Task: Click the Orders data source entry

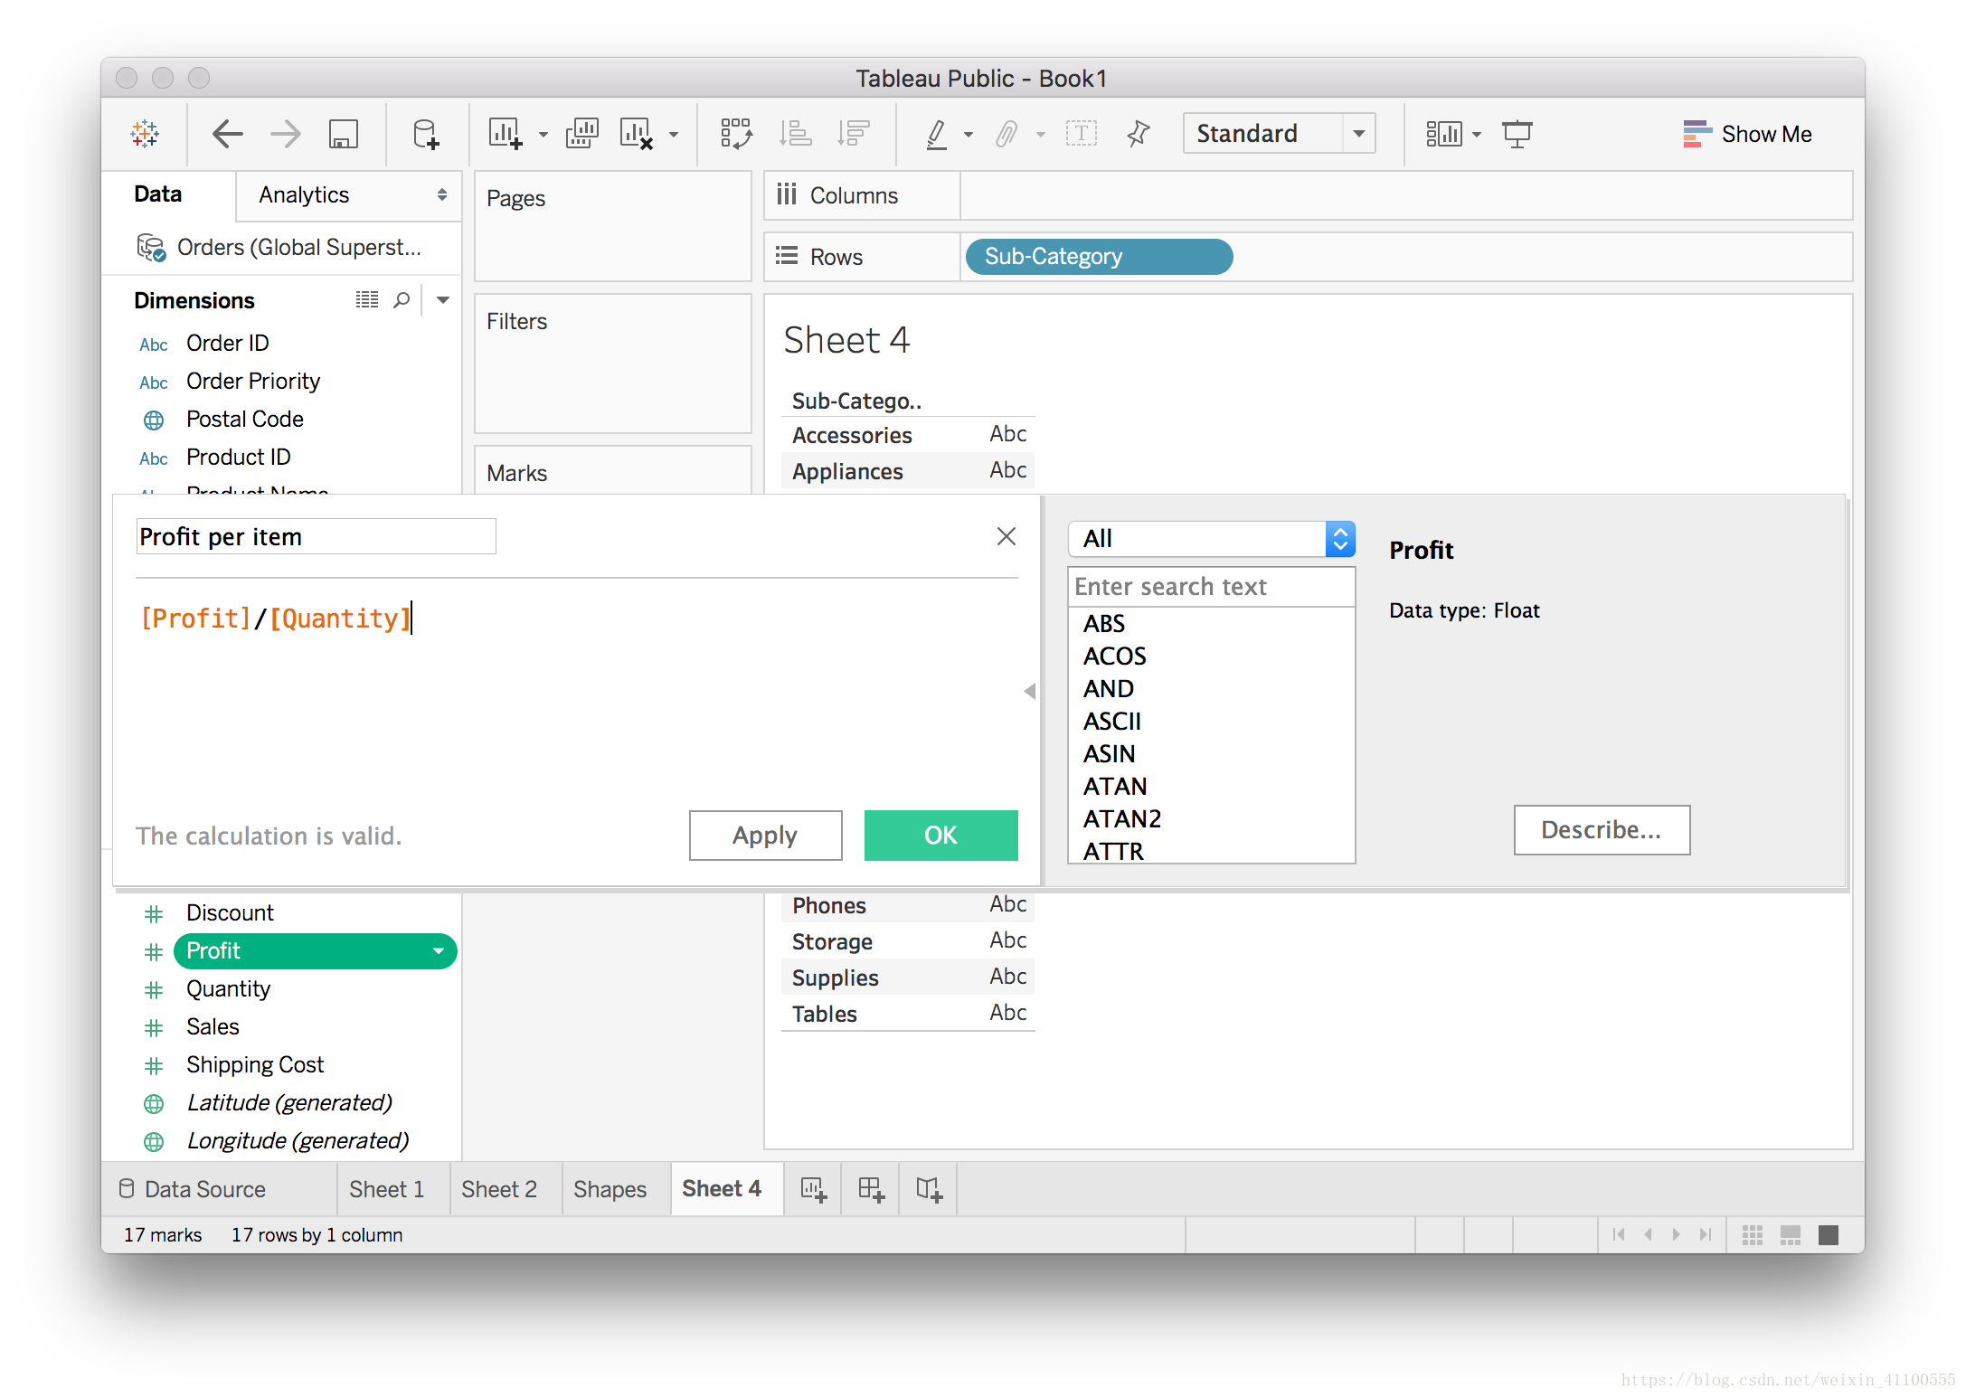Action: click(280, 248)
